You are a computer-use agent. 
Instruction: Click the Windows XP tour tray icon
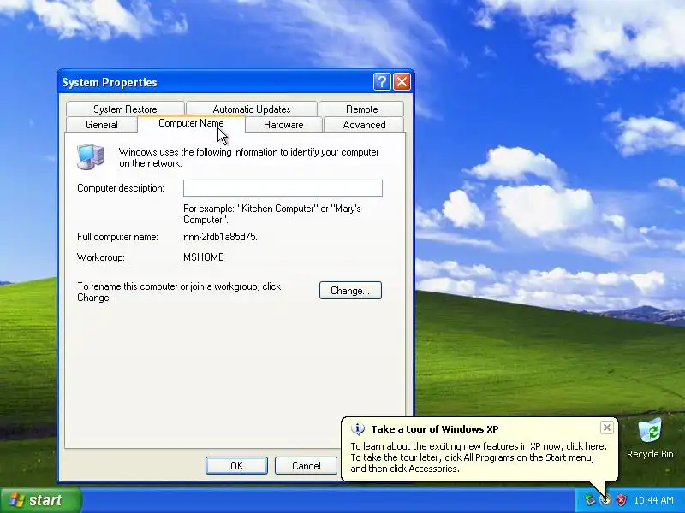[605, 500]
